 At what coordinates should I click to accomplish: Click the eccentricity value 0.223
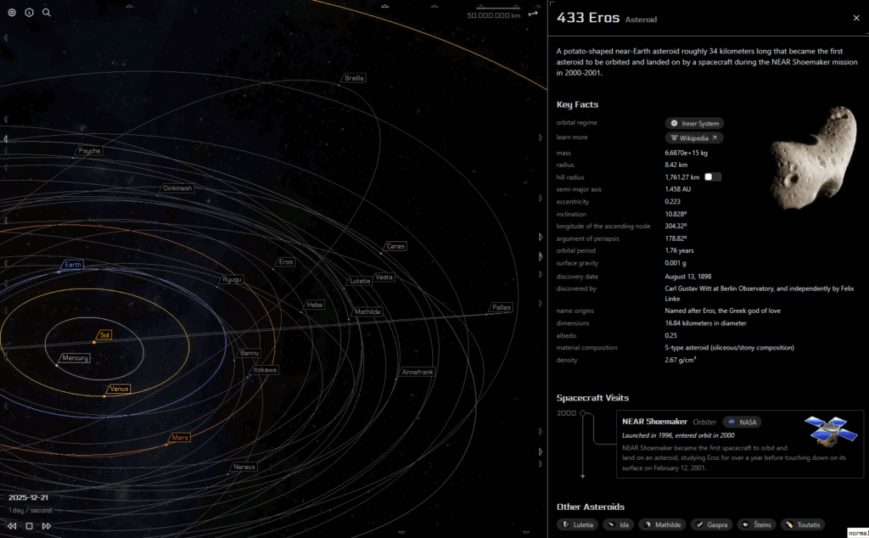tap(672, 202)
